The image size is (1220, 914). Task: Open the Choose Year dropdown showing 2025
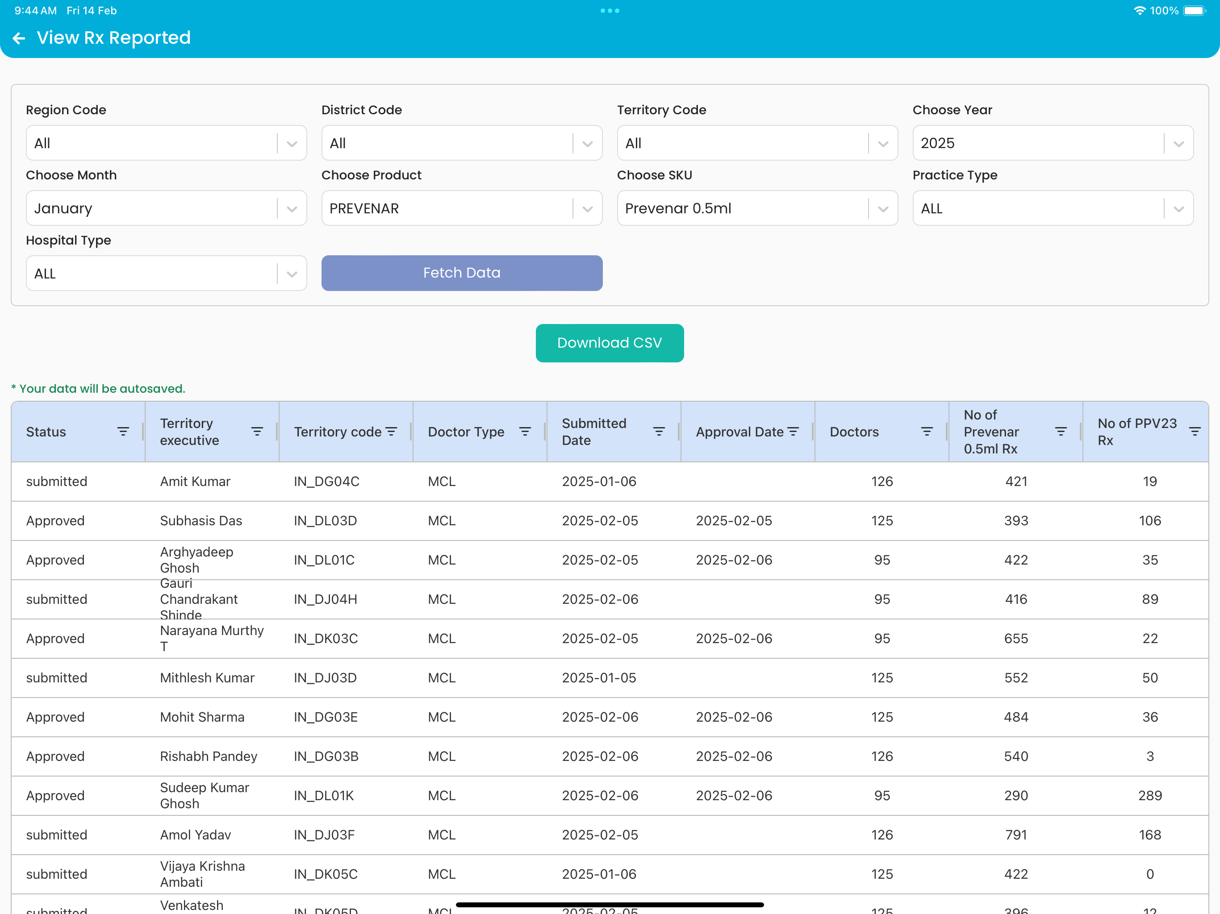pos(1053,143)
